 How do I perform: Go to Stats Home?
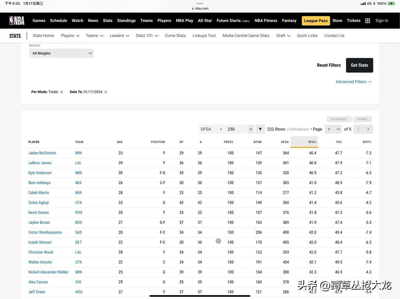pyautogui.click(x=43, y=36)
